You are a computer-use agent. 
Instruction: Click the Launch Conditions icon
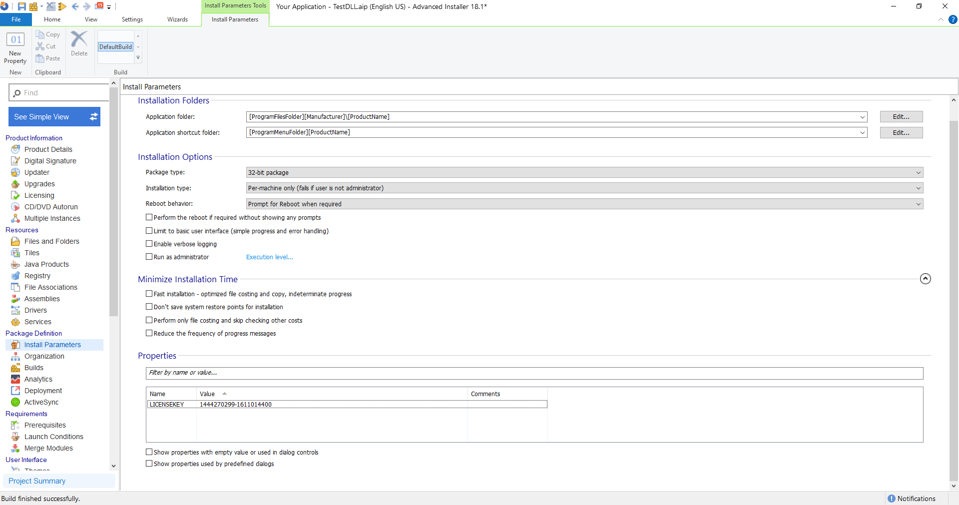(x=15, y=437)
